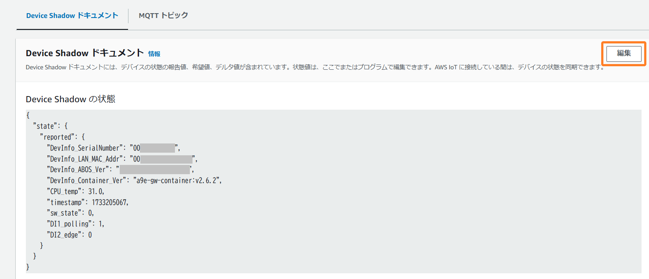Click the CPU_temp value 31.0
The width and height of the screenshot is (649, 279).
96,191
